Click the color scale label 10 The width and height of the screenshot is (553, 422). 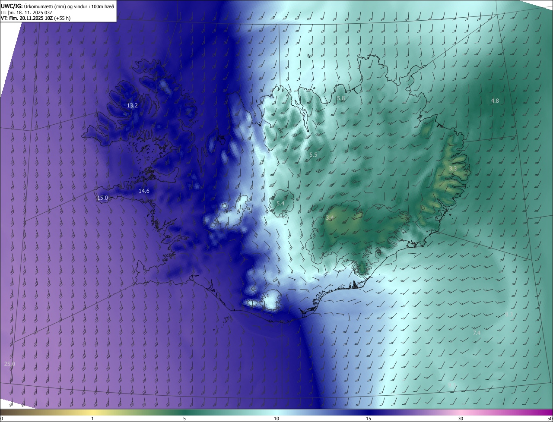[276, 419]
